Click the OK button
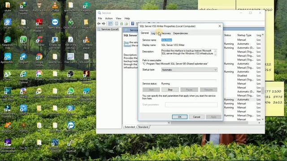287x161 pixels. click(180, 117)
